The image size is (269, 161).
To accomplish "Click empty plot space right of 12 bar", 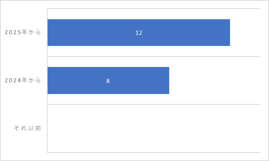I will (245, 32).
